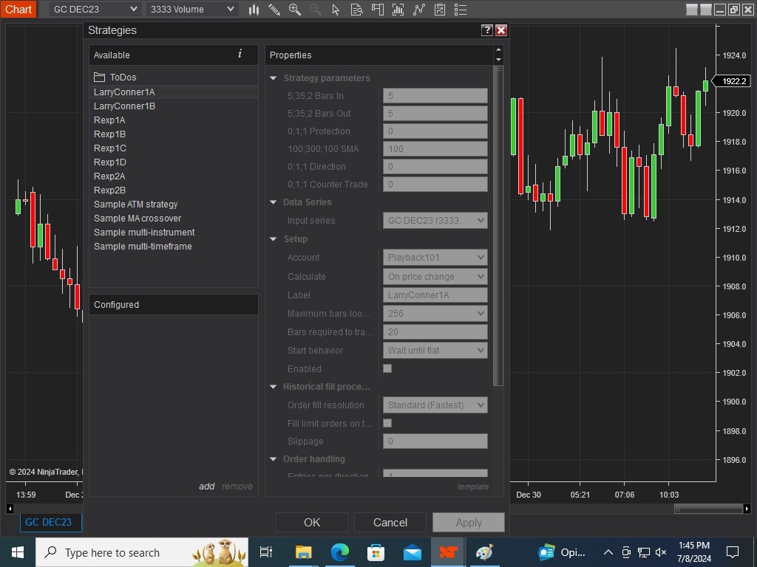
Task: Click the template link
Action: point(472,487)
